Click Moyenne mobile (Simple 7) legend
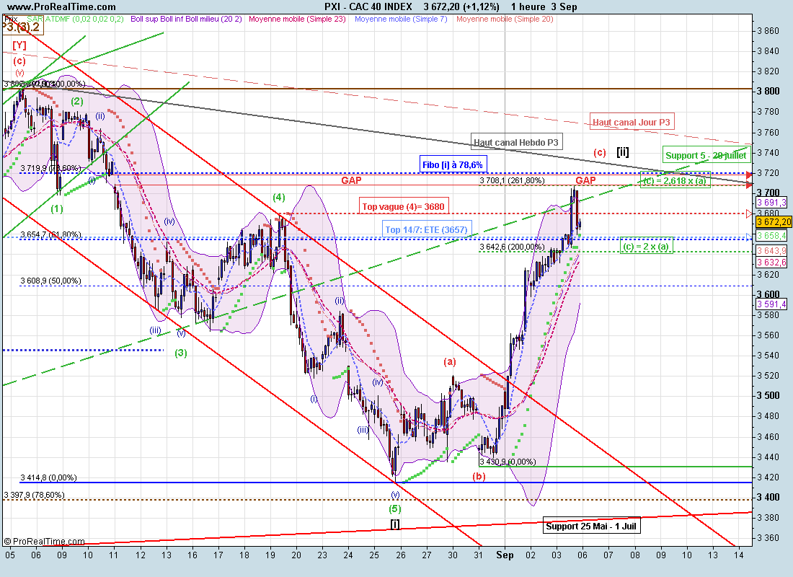This screenshot has width=793, height=577. [x=401, y=19]
